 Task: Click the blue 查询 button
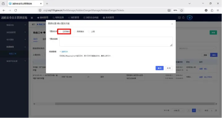[x=214, y=55]
